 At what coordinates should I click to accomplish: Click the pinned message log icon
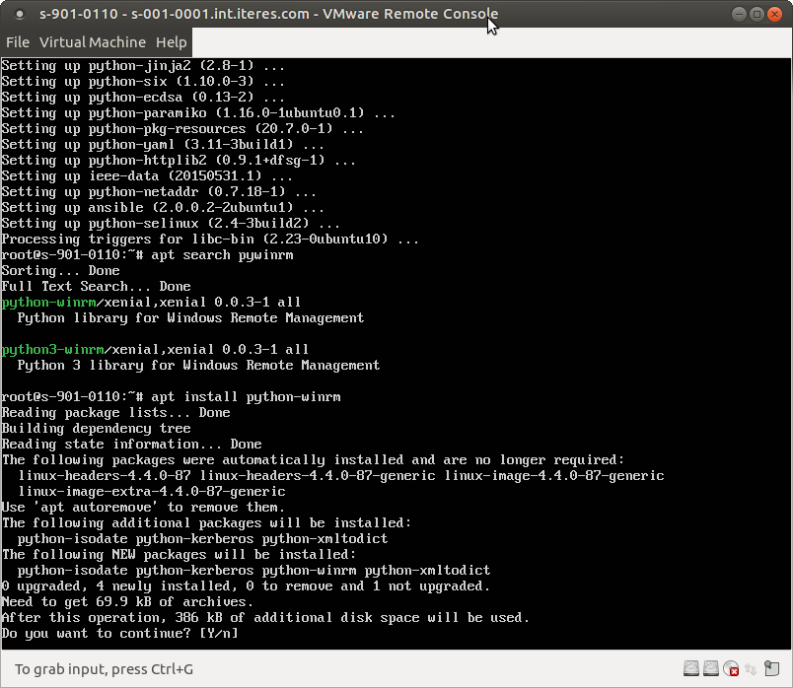[x=771, y=668]
